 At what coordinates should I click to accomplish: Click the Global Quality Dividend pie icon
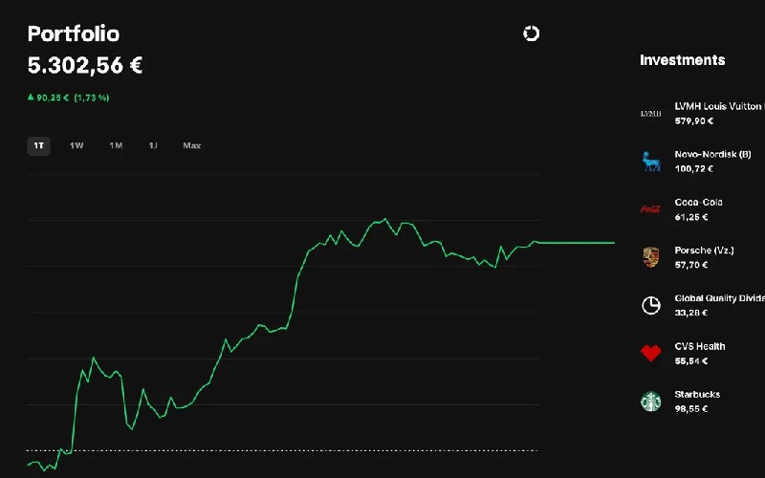tap(651, 305)
